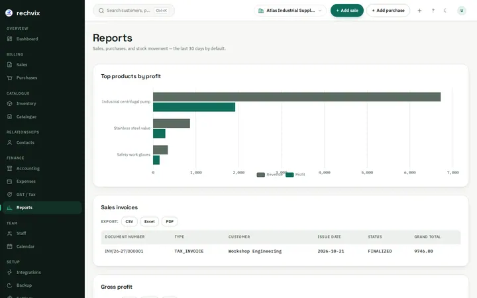The image size is (477, 298).
Task: Open Integrations plug icon
Action: pos(10,272)
